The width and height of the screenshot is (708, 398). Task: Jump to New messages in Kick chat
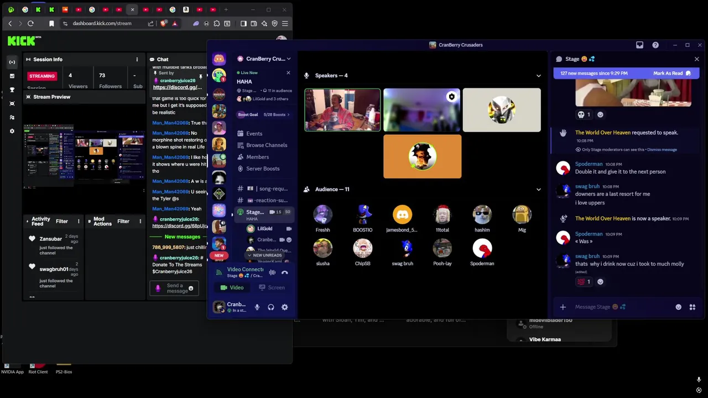tap(182, 237)
